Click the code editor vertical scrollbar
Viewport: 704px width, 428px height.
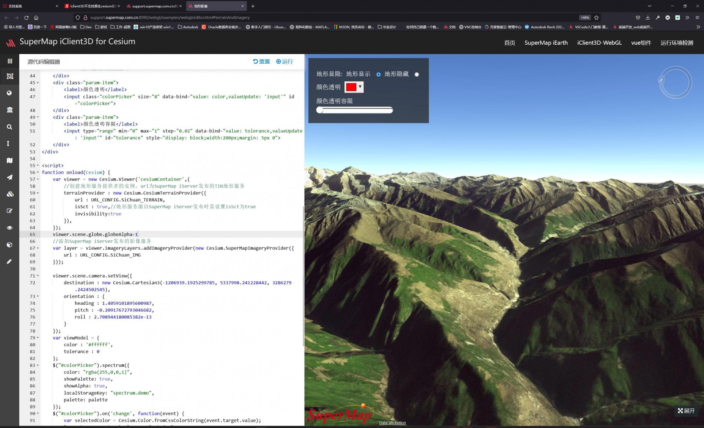click(303, 276)
